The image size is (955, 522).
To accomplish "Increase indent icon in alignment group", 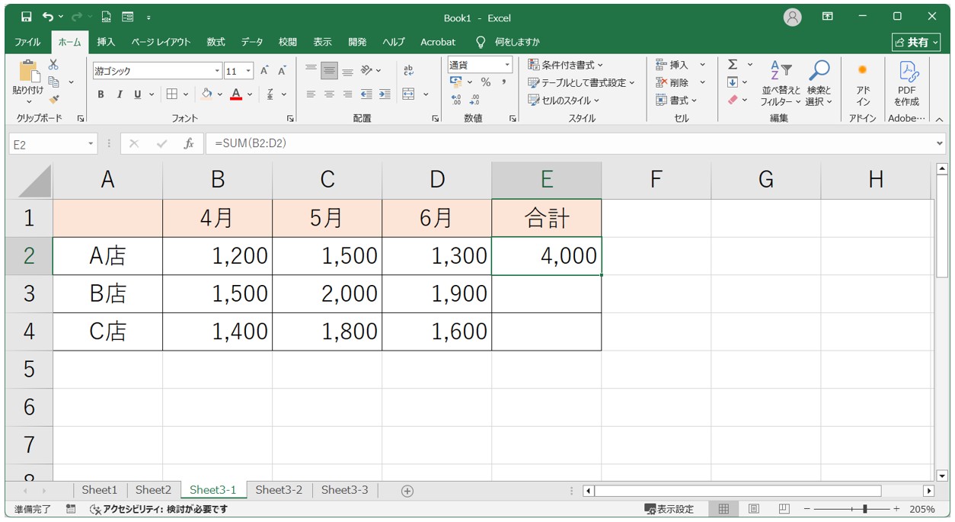I will [x=385, y=94].
